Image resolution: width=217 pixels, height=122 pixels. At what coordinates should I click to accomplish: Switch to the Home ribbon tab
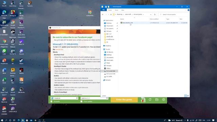[110, 10]
